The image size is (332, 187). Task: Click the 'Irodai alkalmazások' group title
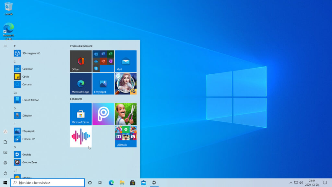tap(81, 46)
